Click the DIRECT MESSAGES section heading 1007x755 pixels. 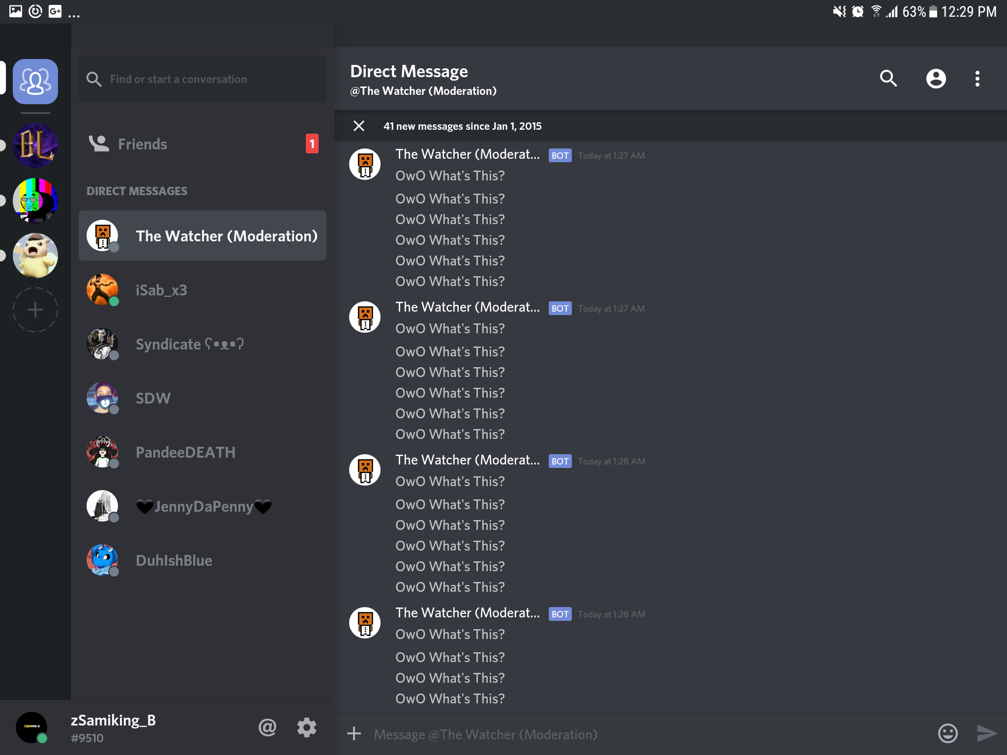pos(137,191)
